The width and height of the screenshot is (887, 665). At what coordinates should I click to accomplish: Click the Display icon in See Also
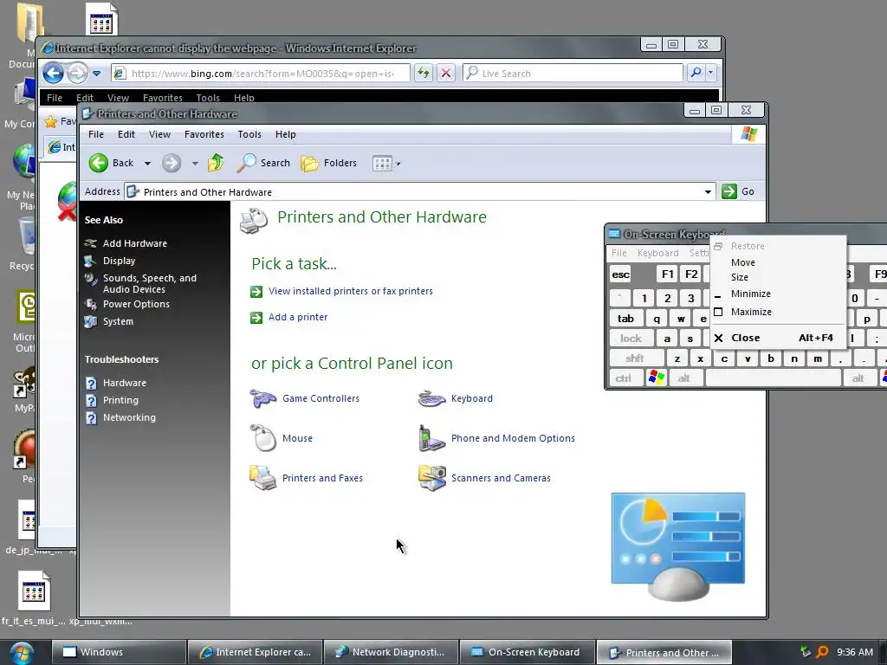tap(90, 261)
